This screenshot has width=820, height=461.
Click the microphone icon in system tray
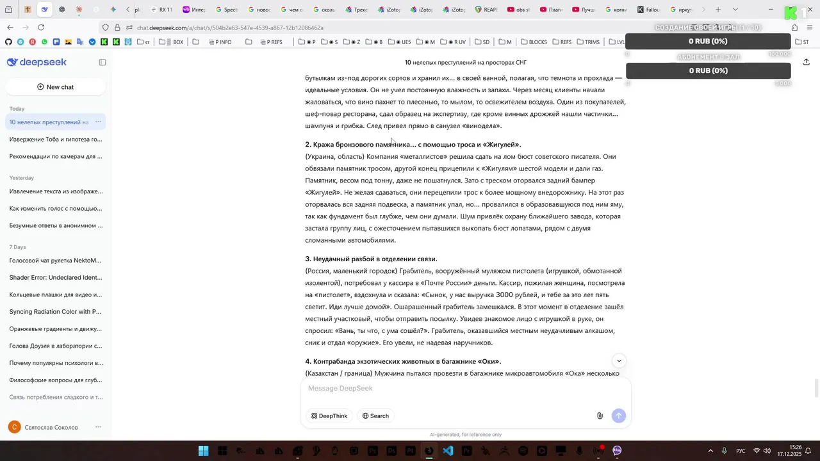[x=725, y=451]
